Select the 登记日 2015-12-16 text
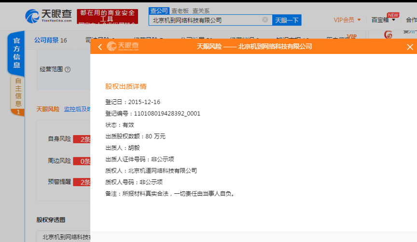Screen dimensions: 417x242 click(x=133, y=102)
